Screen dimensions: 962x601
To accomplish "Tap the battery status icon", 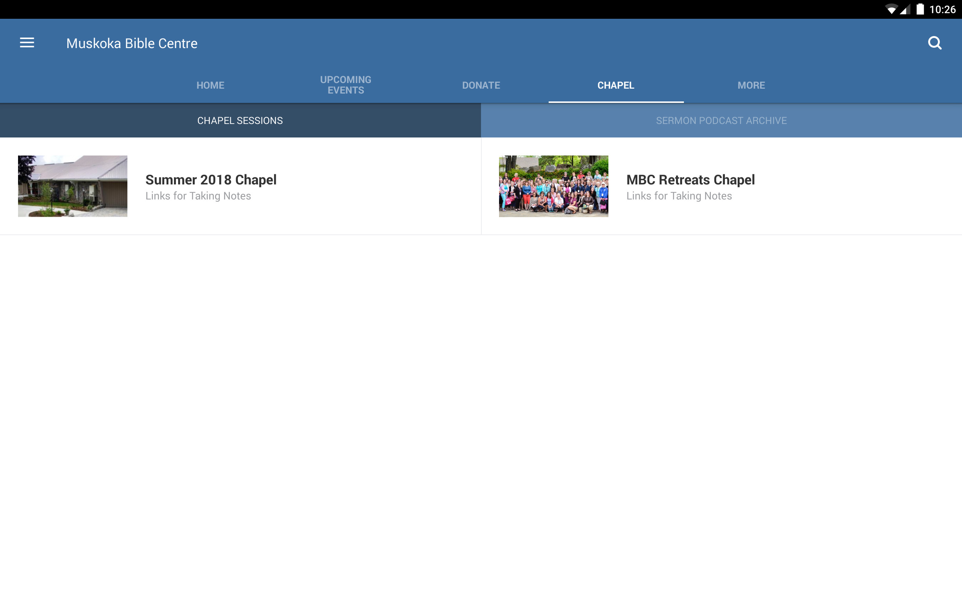I will tap(920, 9).
